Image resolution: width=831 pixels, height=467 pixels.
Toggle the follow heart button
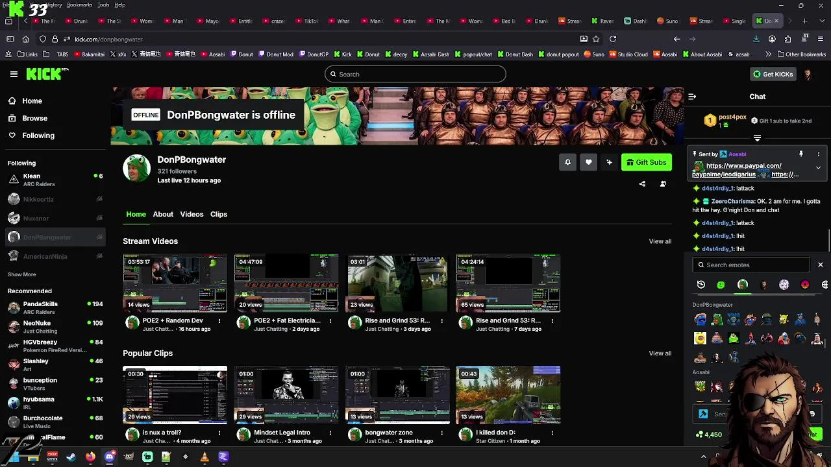(588, 162)
